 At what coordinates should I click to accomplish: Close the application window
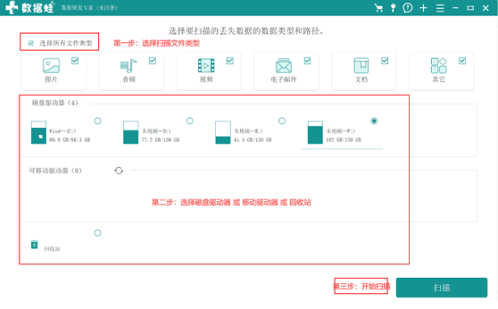pyautogui.click(x=486, y=8)
